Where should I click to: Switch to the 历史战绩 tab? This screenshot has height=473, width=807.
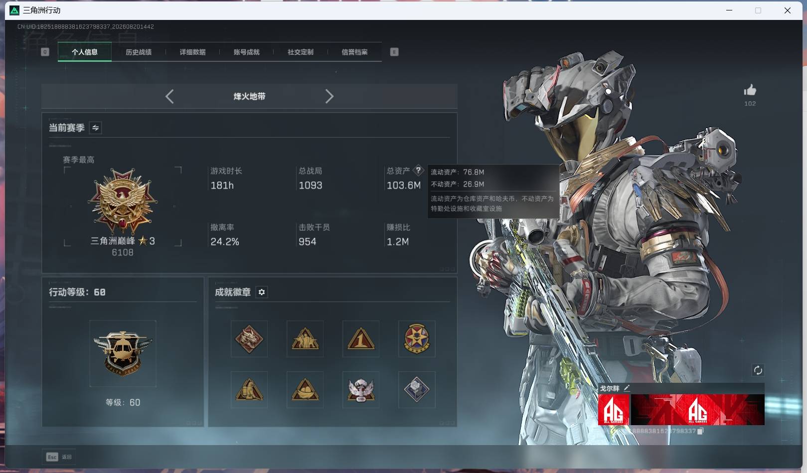pyautogui.click(x=139, y=52)
